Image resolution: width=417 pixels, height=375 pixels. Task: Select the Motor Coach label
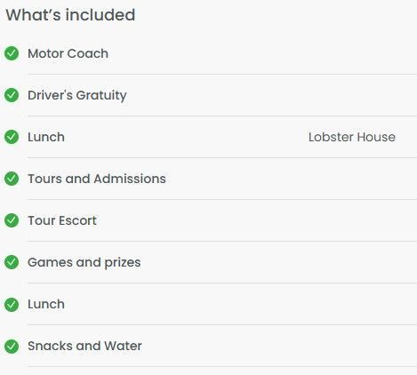tap(68, 53)
